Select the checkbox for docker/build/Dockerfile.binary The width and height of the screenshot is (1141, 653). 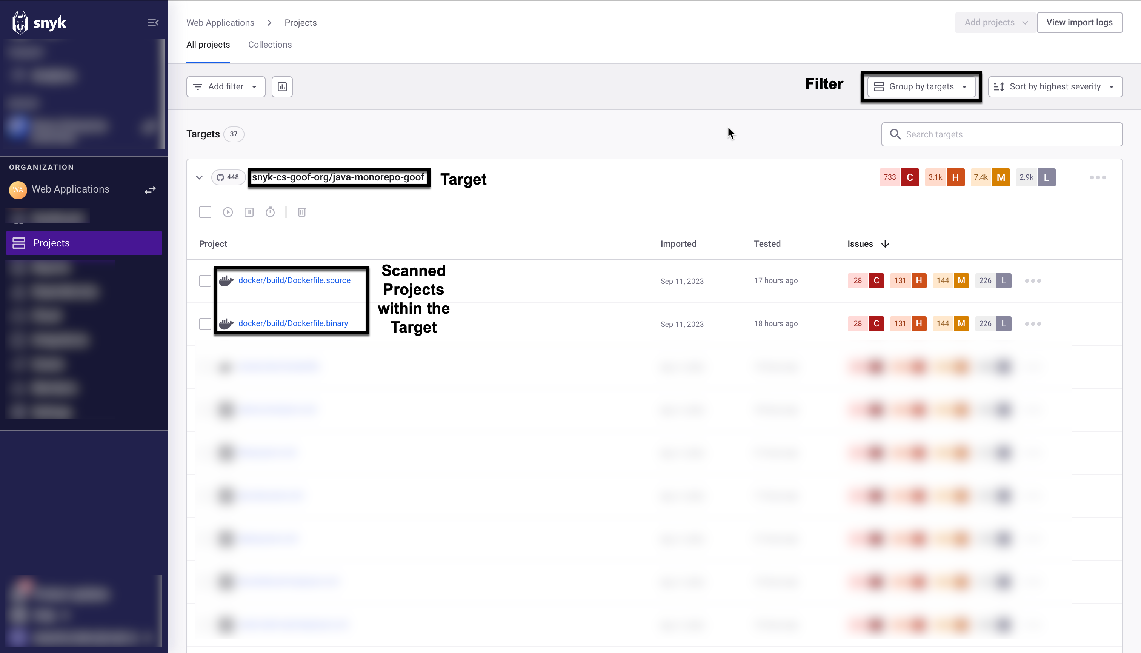pos(205,323)
